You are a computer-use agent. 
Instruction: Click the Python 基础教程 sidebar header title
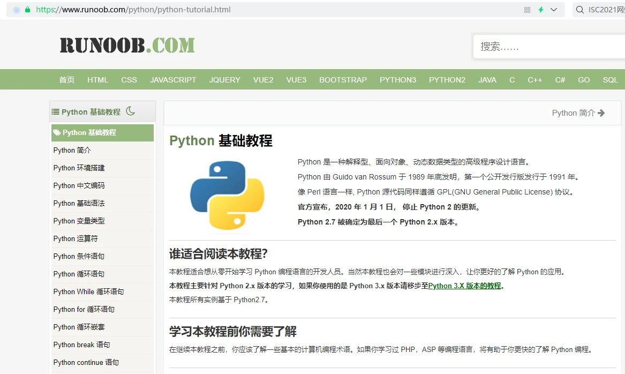pyautogui.click(x=91, y=112)
